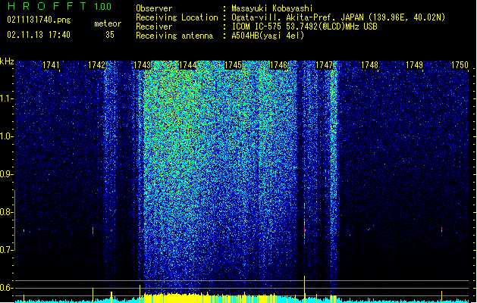Click the observer name Masayuki Kobayashi
The width and height of the screenshot is (477, 303).
click(x=272, y=8)
